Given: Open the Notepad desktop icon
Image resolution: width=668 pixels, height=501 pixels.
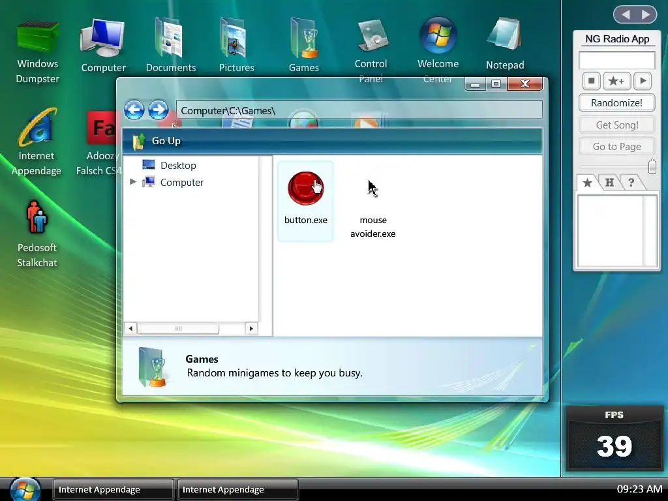Looking at the screenshot, I should coord(505,44).
